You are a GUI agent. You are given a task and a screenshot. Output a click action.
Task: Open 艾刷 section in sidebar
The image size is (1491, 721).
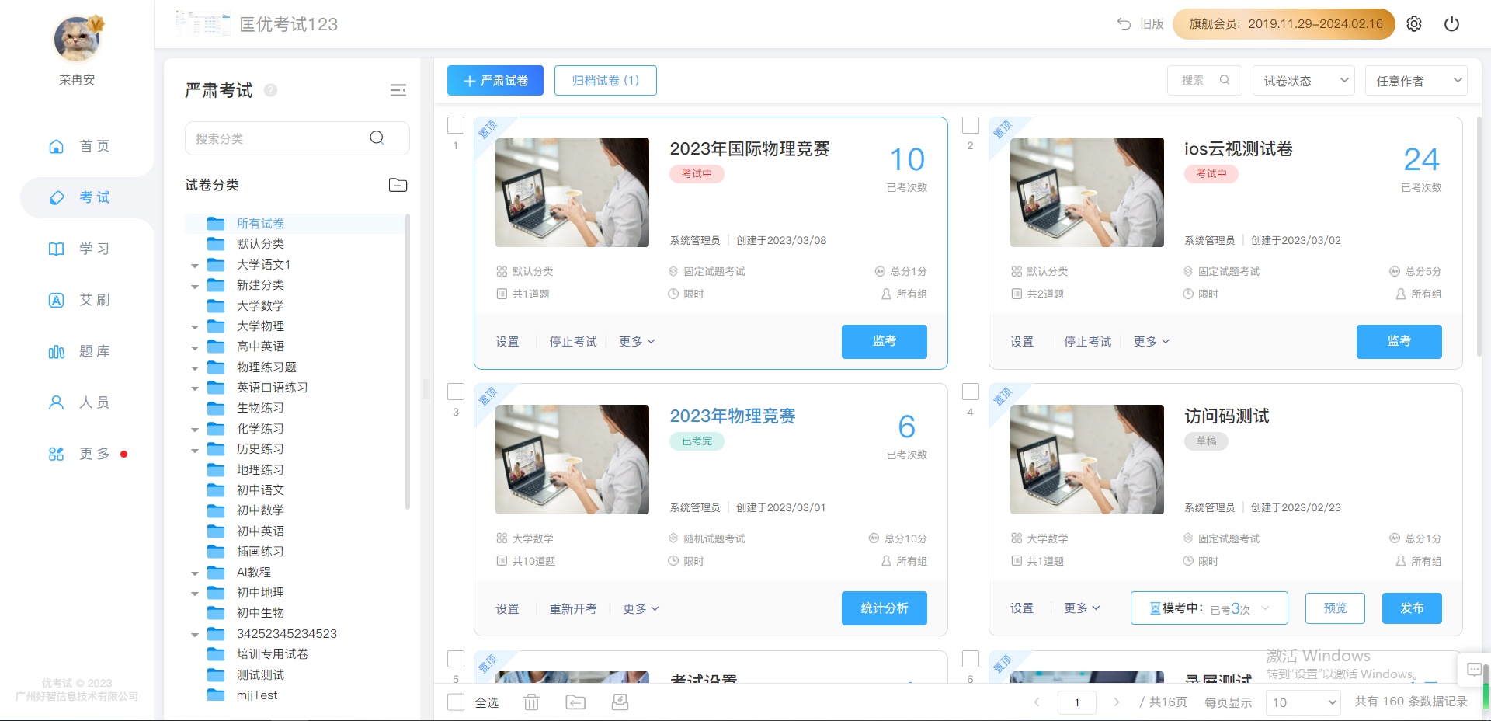(78, 300)
